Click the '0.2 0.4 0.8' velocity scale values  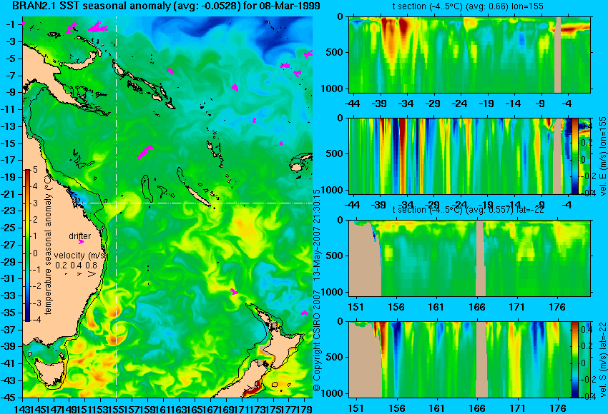click(x=76, y=266)
